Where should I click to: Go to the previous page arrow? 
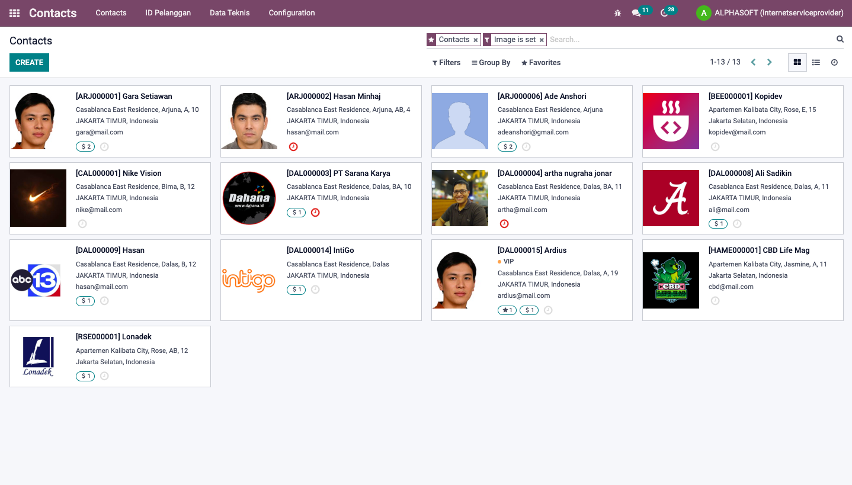tap(753, 62)
